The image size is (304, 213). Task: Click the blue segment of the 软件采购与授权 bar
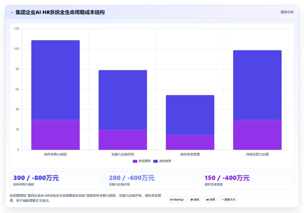[x=55, y=80]
